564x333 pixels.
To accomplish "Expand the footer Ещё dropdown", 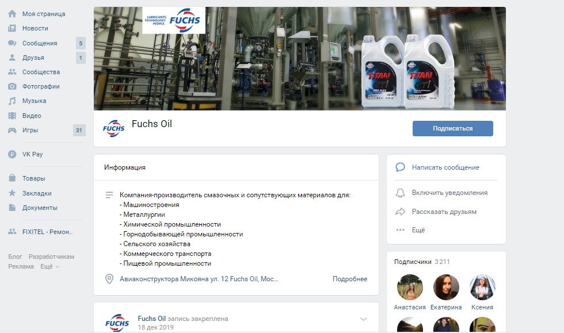I will point(49,266).
